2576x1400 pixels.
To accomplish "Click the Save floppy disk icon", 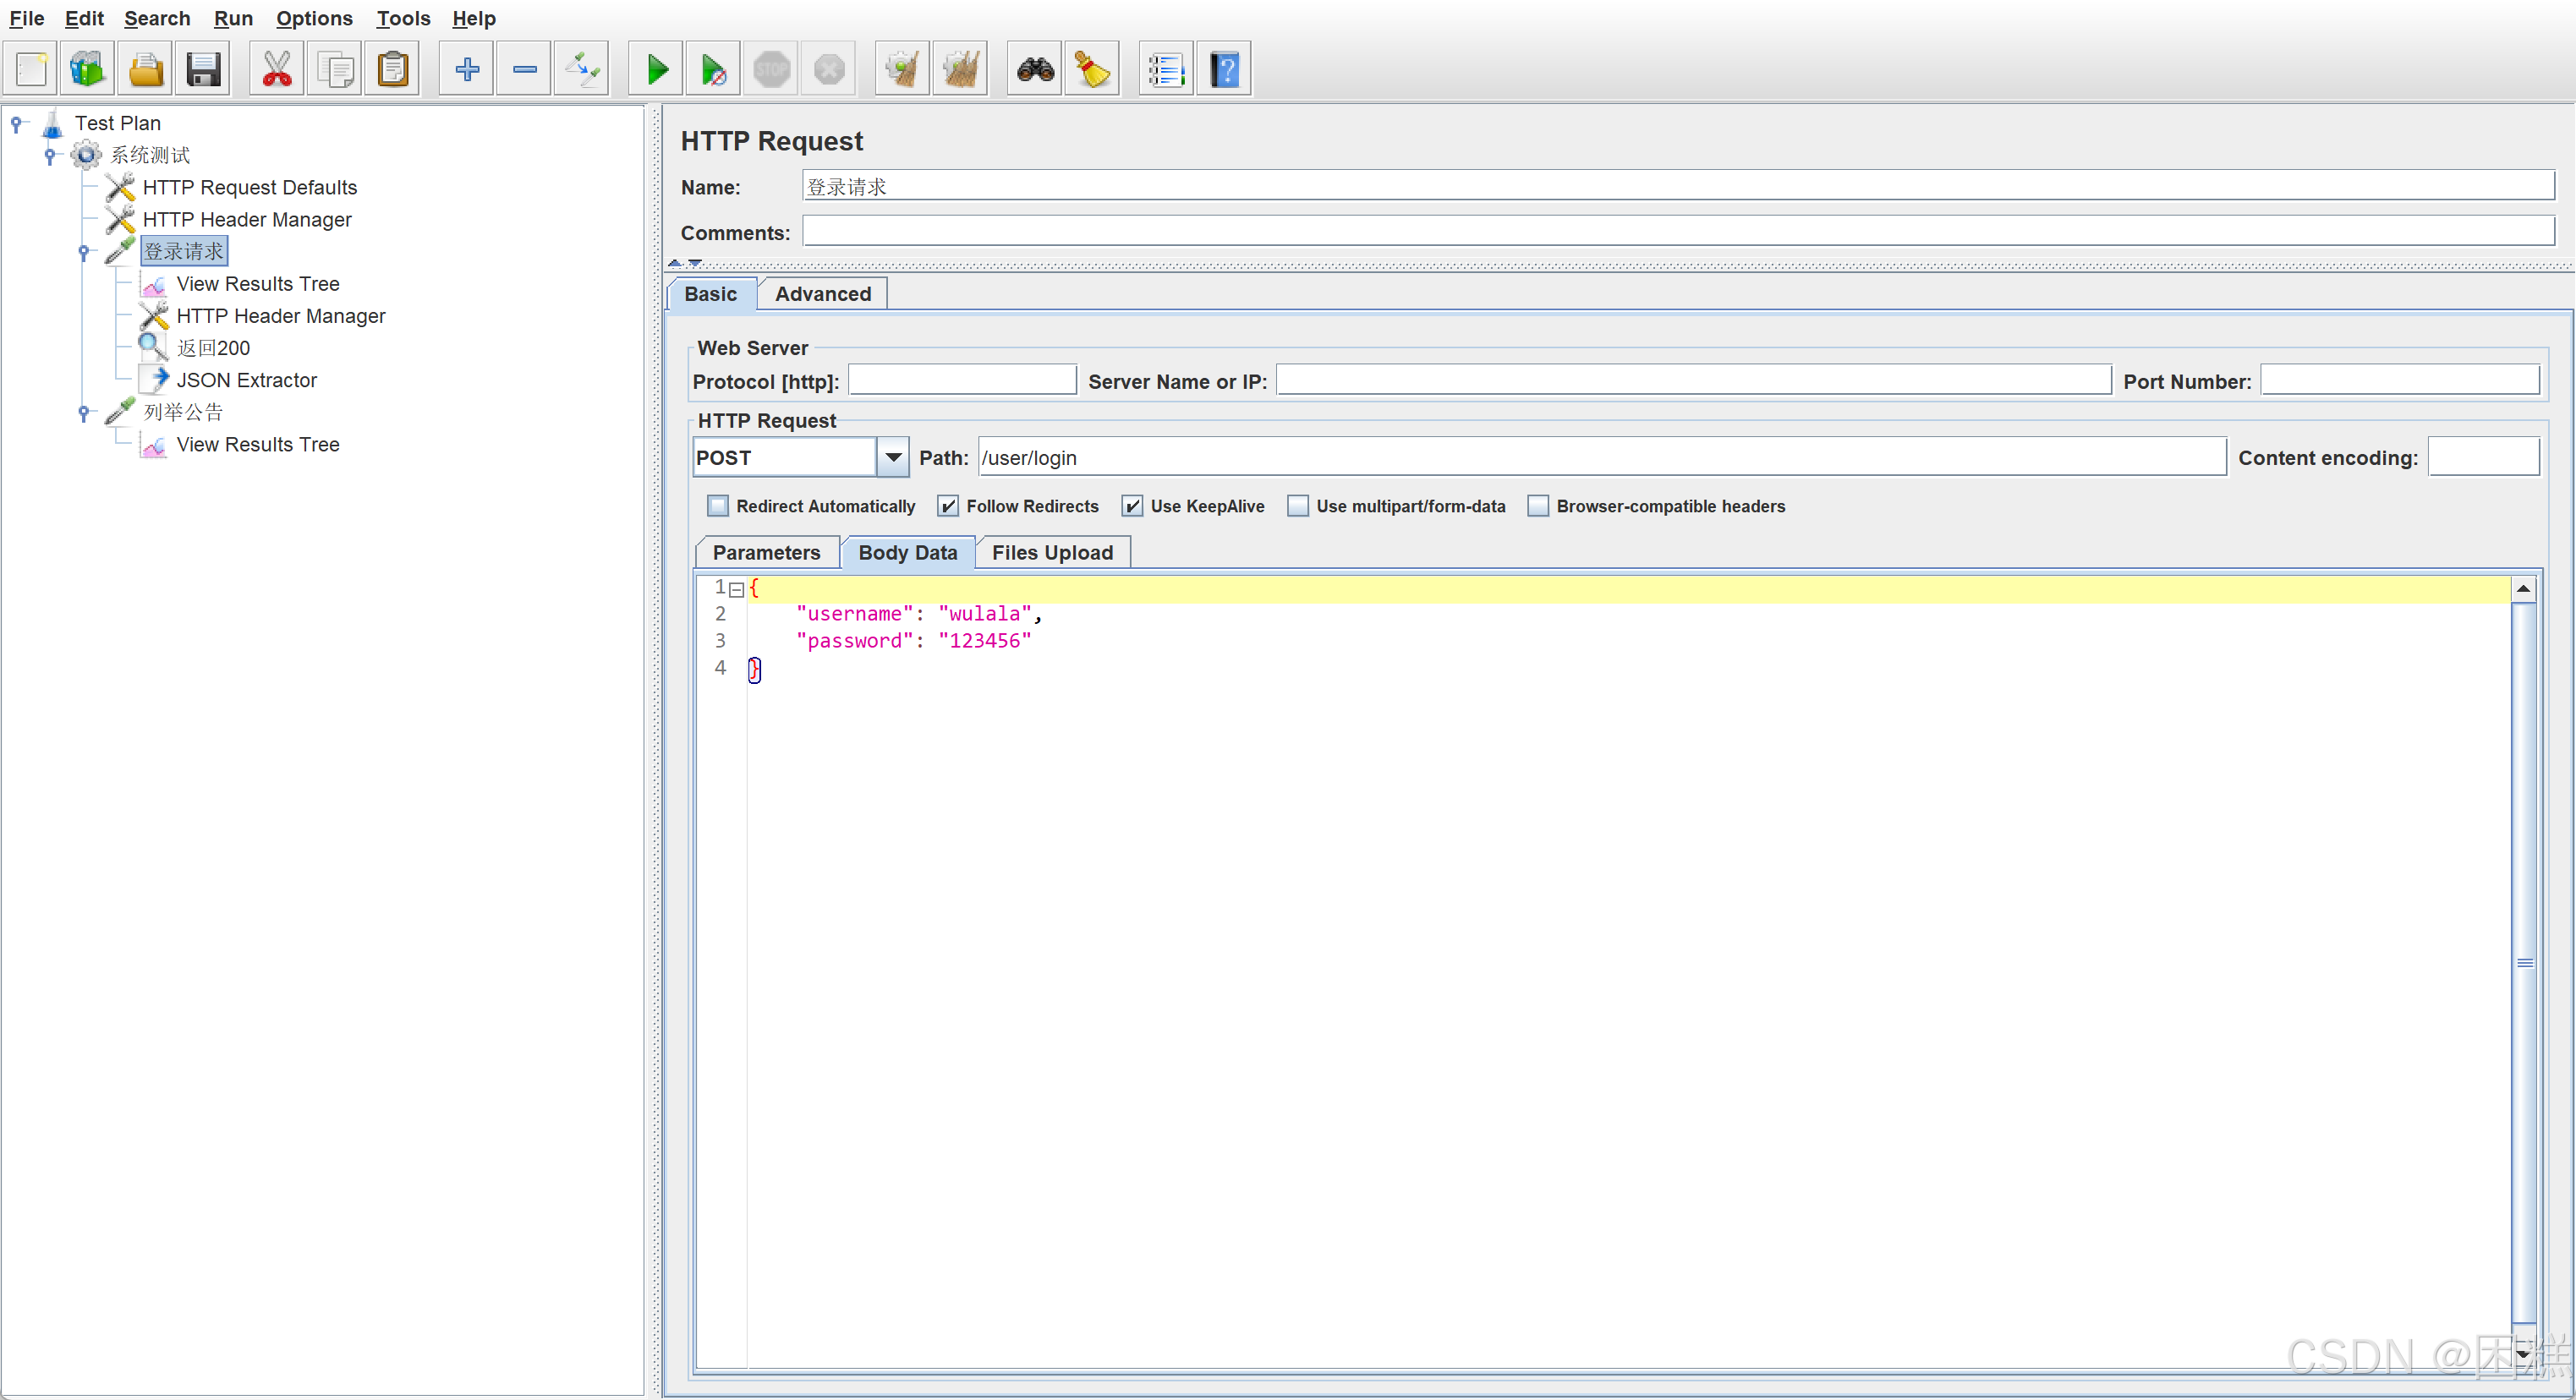I will coord(203,69).
